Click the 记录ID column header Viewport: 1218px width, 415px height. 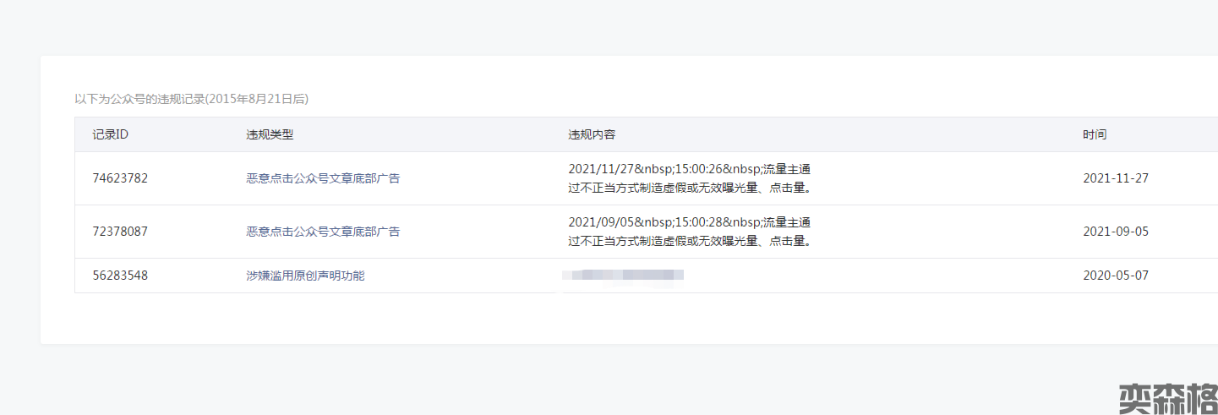click(110, 134)
